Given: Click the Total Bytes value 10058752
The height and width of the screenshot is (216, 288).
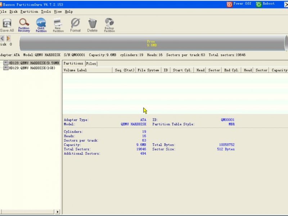Looking at the screenshot, I should [x=227, y=145].
